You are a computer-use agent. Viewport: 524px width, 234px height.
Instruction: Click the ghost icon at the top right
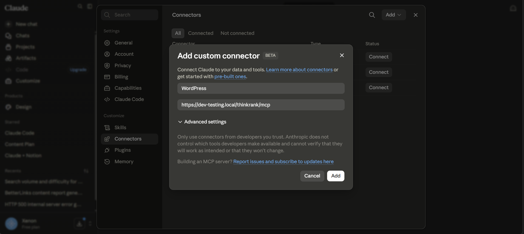(513, 8)
